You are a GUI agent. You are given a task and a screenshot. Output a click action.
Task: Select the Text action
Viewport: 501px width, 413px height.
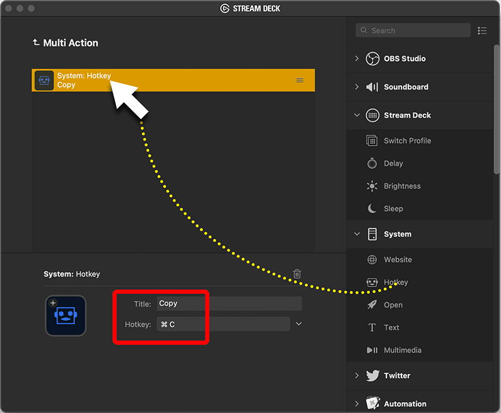(391, 327)
